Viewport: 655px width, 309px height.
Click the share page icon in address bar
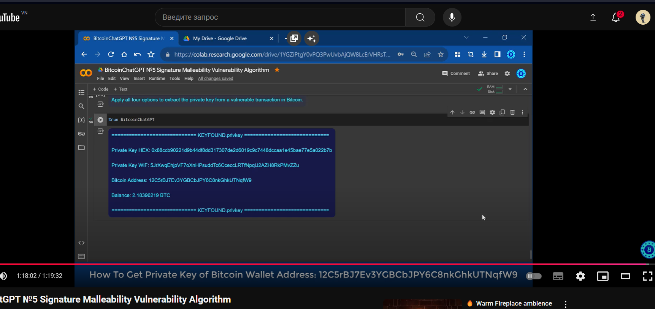[x=427, y=54]
